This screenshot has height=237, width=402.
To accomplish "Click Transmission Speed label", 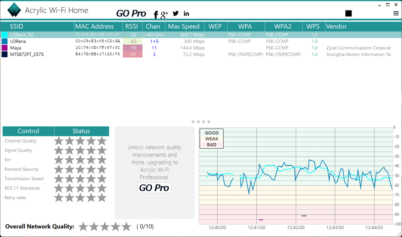I will pyautogui.click(x=24, y=178).
